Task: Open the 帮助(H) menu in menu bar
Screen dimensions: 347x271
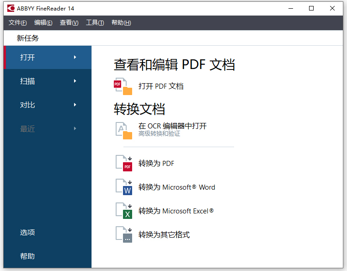Action: [x=121, y=22]
